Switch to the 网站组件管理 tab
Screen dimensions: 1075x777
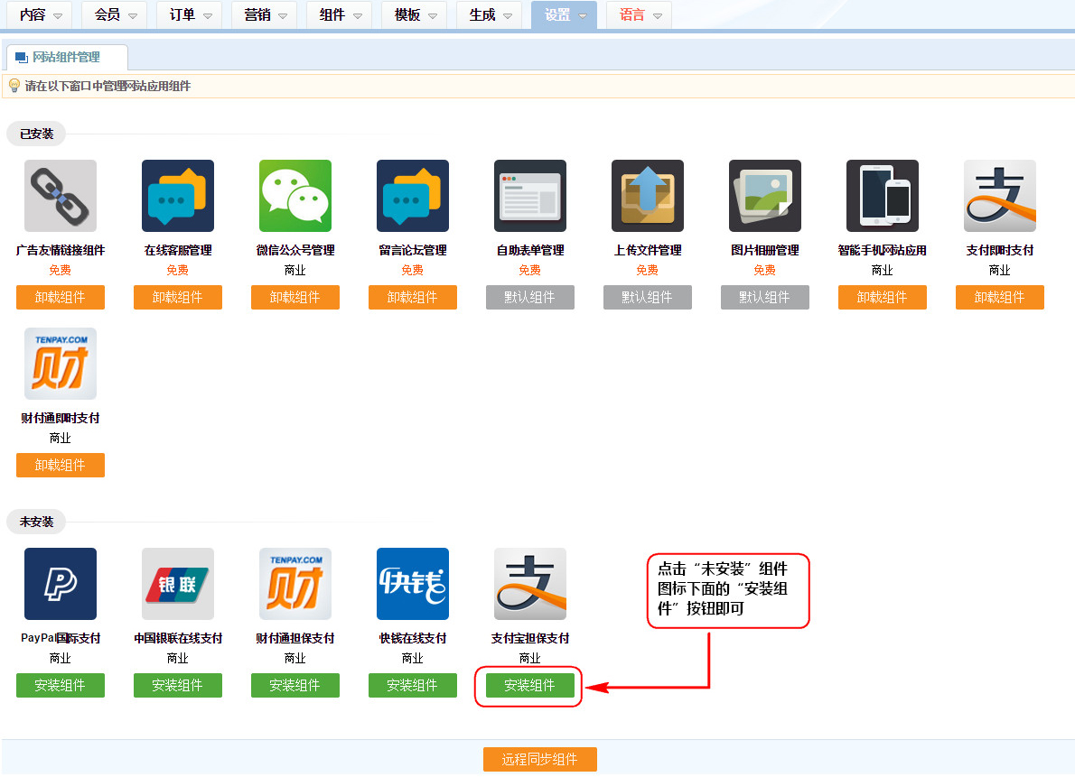(66, 57)
